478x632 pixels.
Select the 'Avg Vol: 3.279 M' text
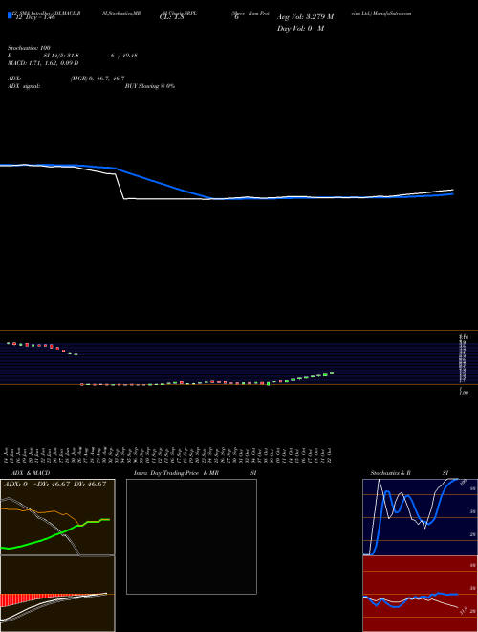coord(305,17)
